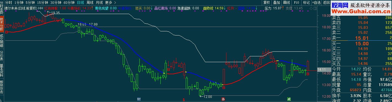The image size is (392, 102).
Task: Click the 趋势线: 14.59 indicator
Action: (x=213, y=8)
